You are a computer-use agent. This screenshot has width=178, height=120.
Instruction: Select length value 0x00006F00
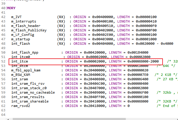coord(138,92)
